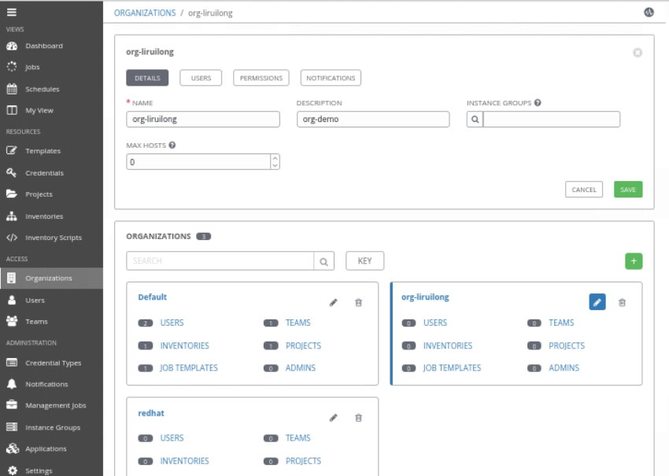This screenshot has width=669, height=476.
Task: Open Projects link in Default card
Action: click(x=303, y=346)
